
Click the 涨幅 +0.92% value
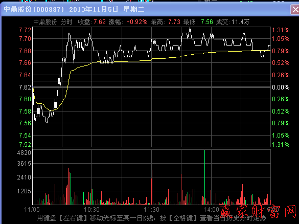pos(128,22)
